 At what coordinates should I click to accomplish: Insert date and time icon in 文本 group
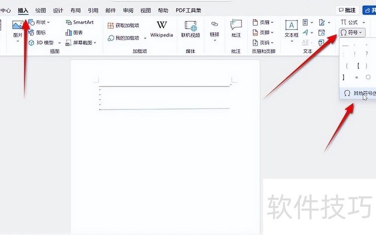click(x=321, y=32)
